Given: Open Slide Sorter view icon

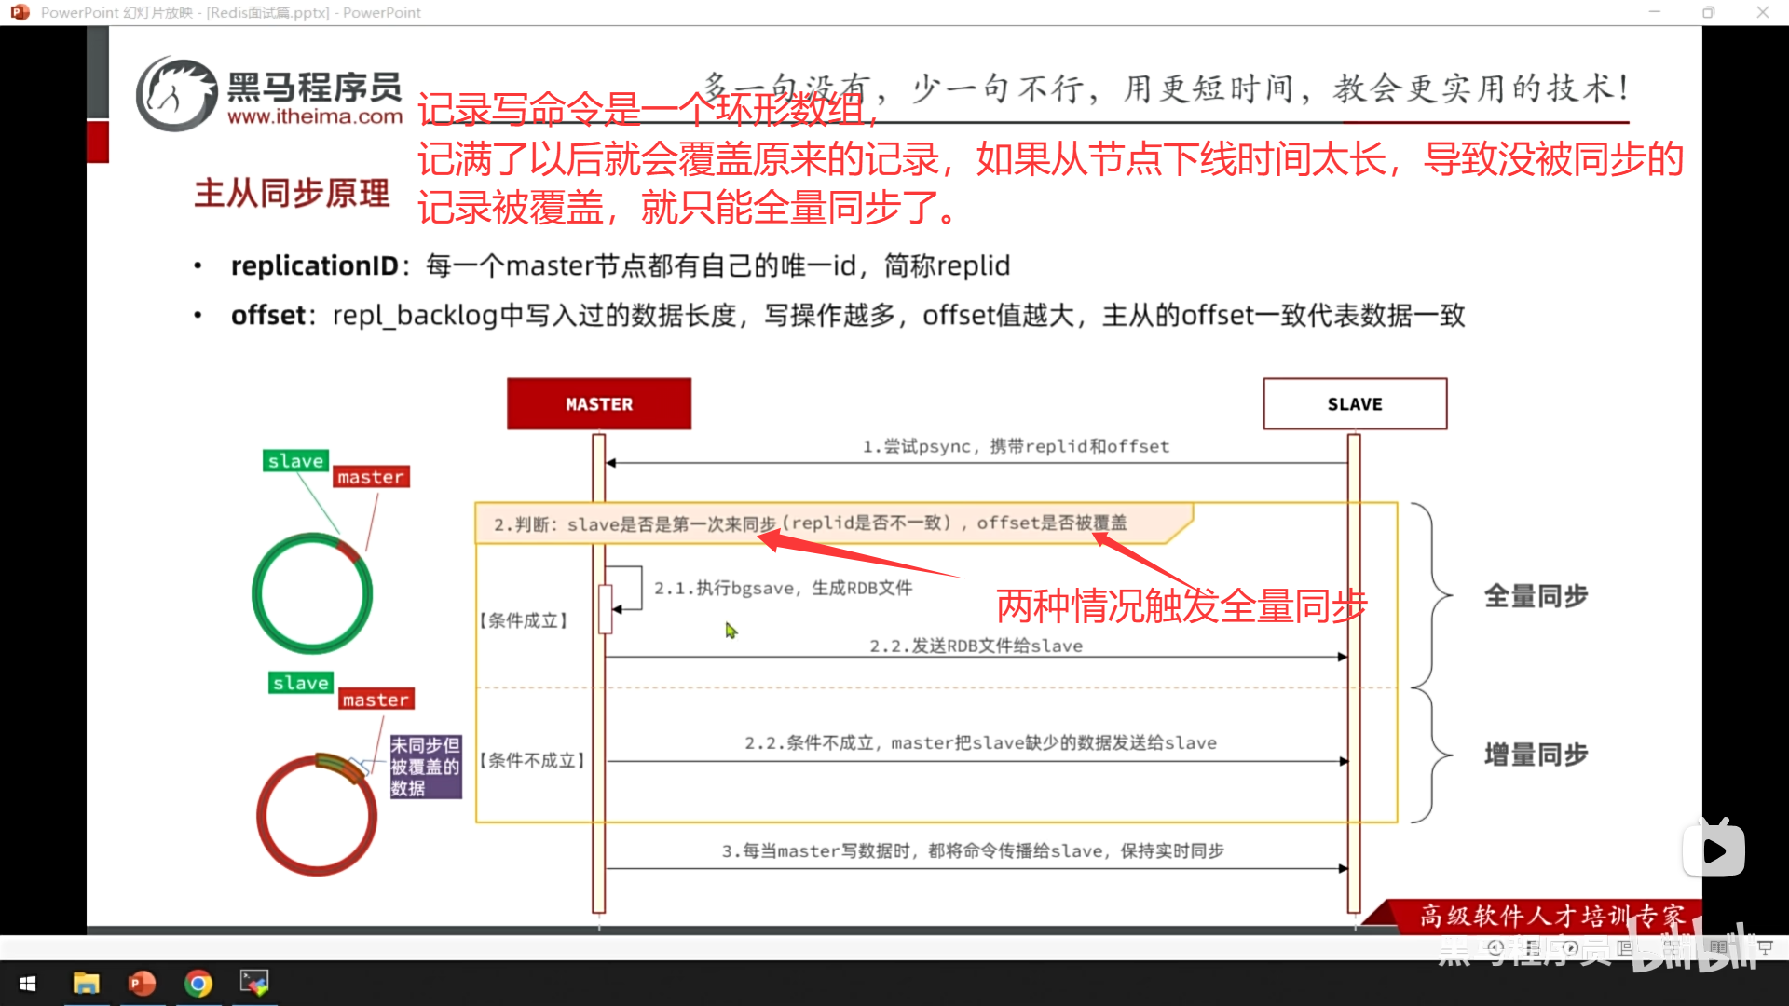Looking at the screenshot, I should coord(1673,947).
